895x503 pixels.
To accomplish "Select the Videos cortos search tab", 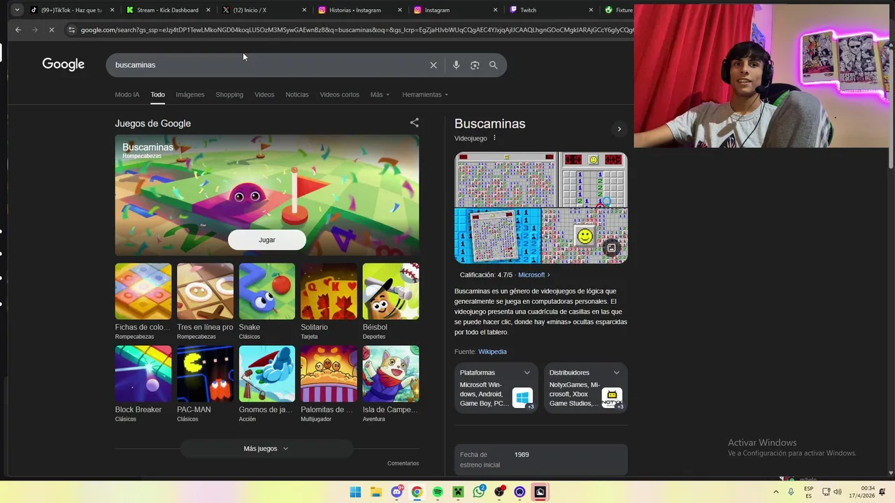I will click(x=340, y=94).
